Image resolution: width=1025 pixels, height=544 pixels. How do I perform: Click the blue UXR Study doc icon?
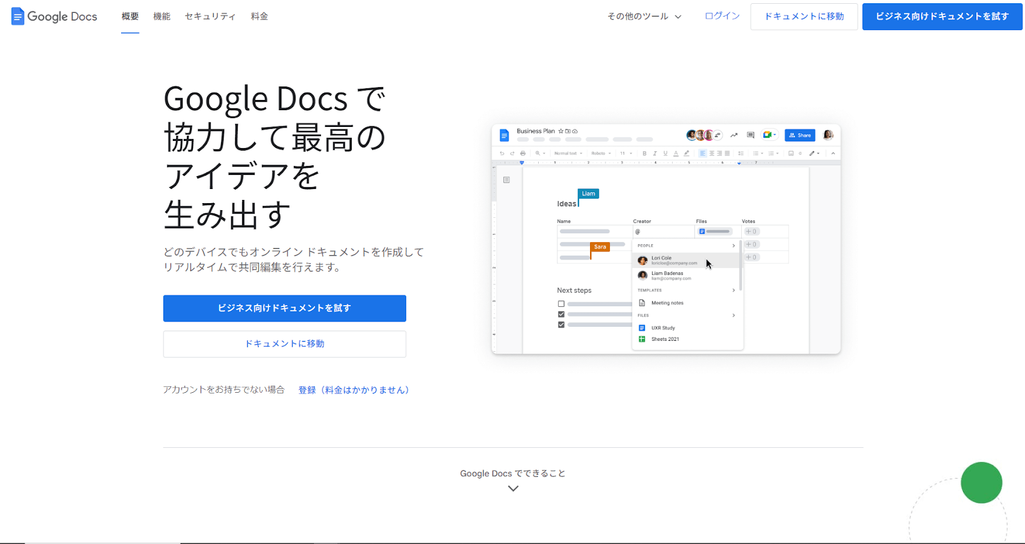(642, 327)
